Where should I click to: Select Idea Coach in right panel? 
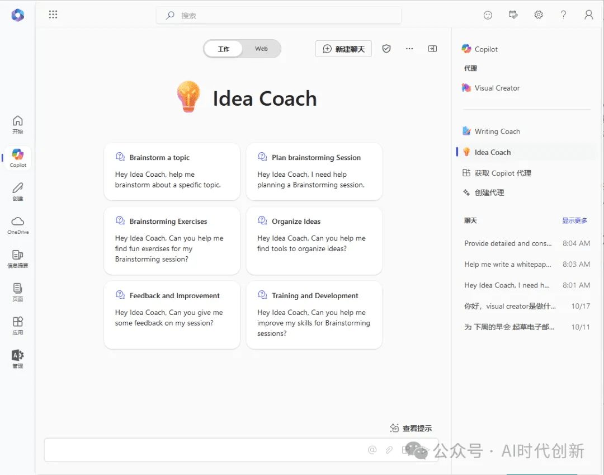[x=526, y=152]
